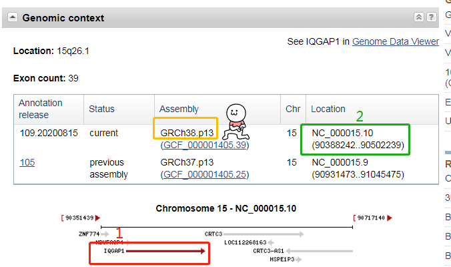Screen dimensions: 451x267
Task: Click the IQGAP1 gene arrow
Action: click(x=167, y=252)
